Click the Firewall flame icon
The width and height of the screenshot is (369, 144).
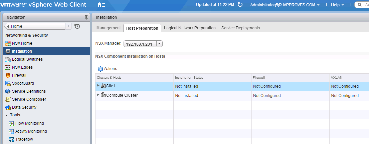coord(8,75)
